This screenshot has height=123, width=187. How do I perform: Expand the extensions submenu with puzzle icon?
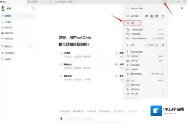click(145, 69)
